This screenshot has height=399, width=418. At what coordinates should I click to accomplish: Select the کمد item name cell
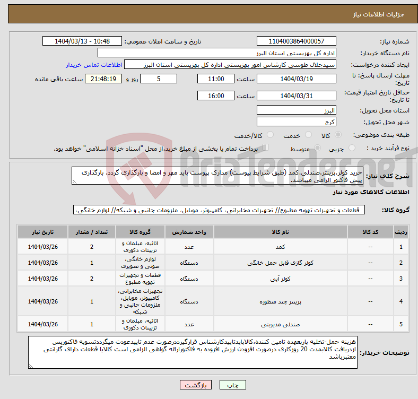pos(281,247)
